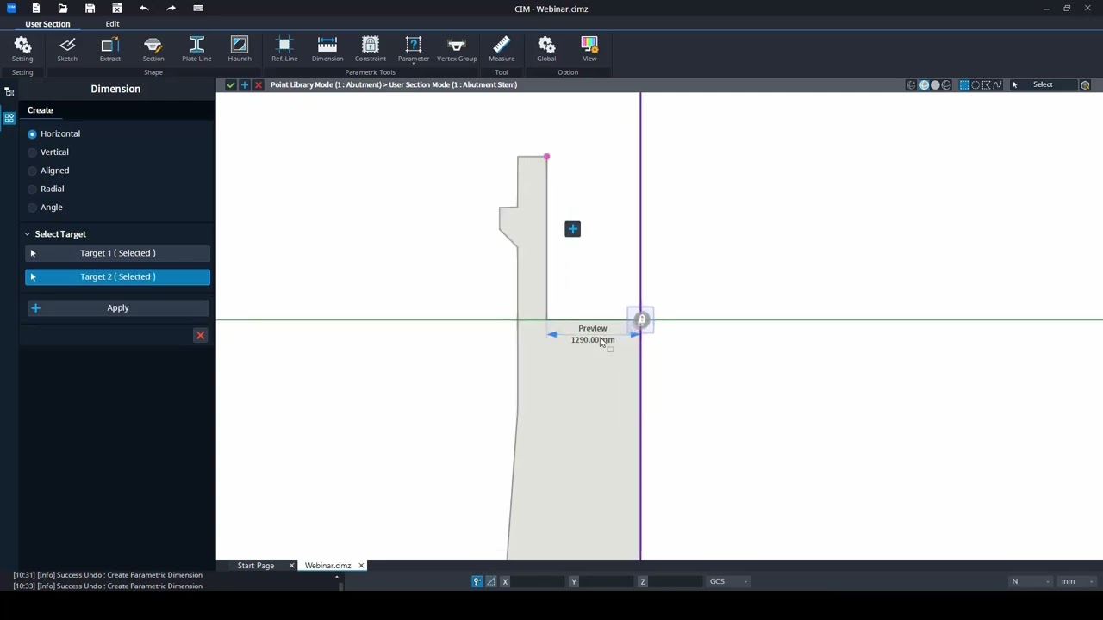Open the Sketch tool

click(67, 49)
